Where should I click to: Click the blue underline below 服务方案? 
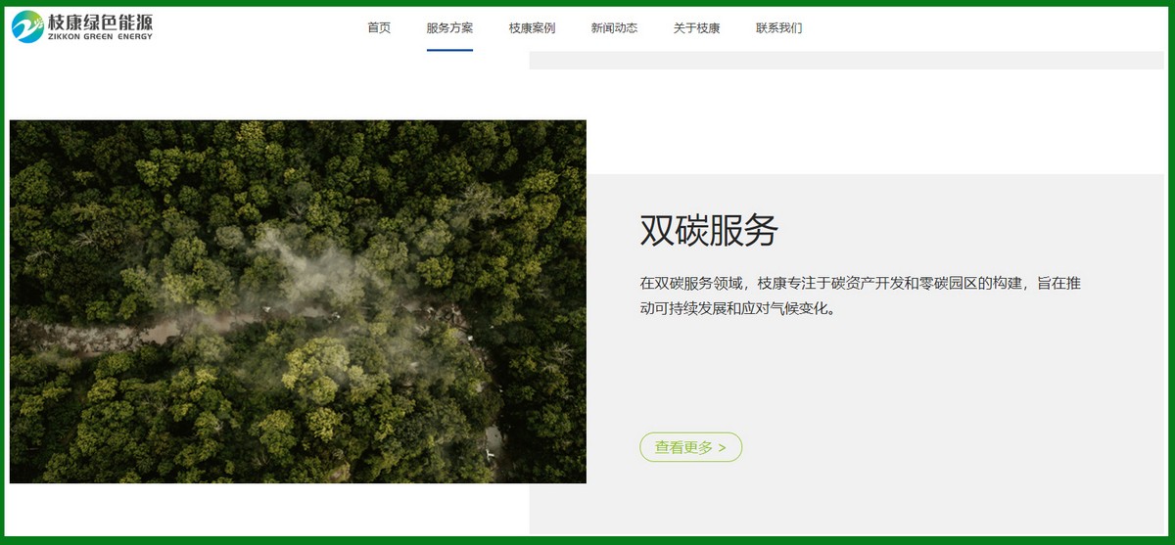pyautogui.click(x=449, y=50)
